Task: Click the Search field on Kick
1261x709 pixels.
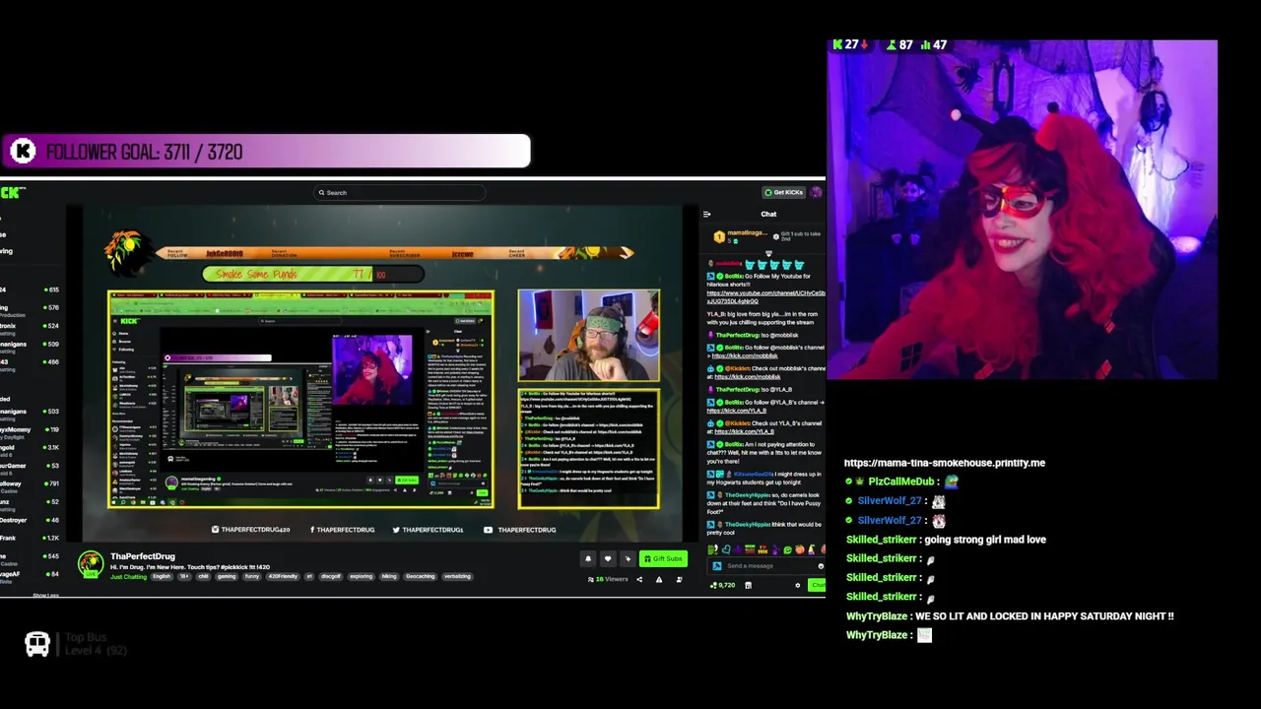Action: coord(399,193)
